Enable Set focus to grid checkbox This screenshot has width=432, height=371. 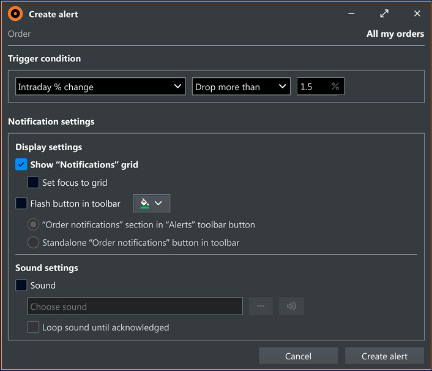pos(33,183)
